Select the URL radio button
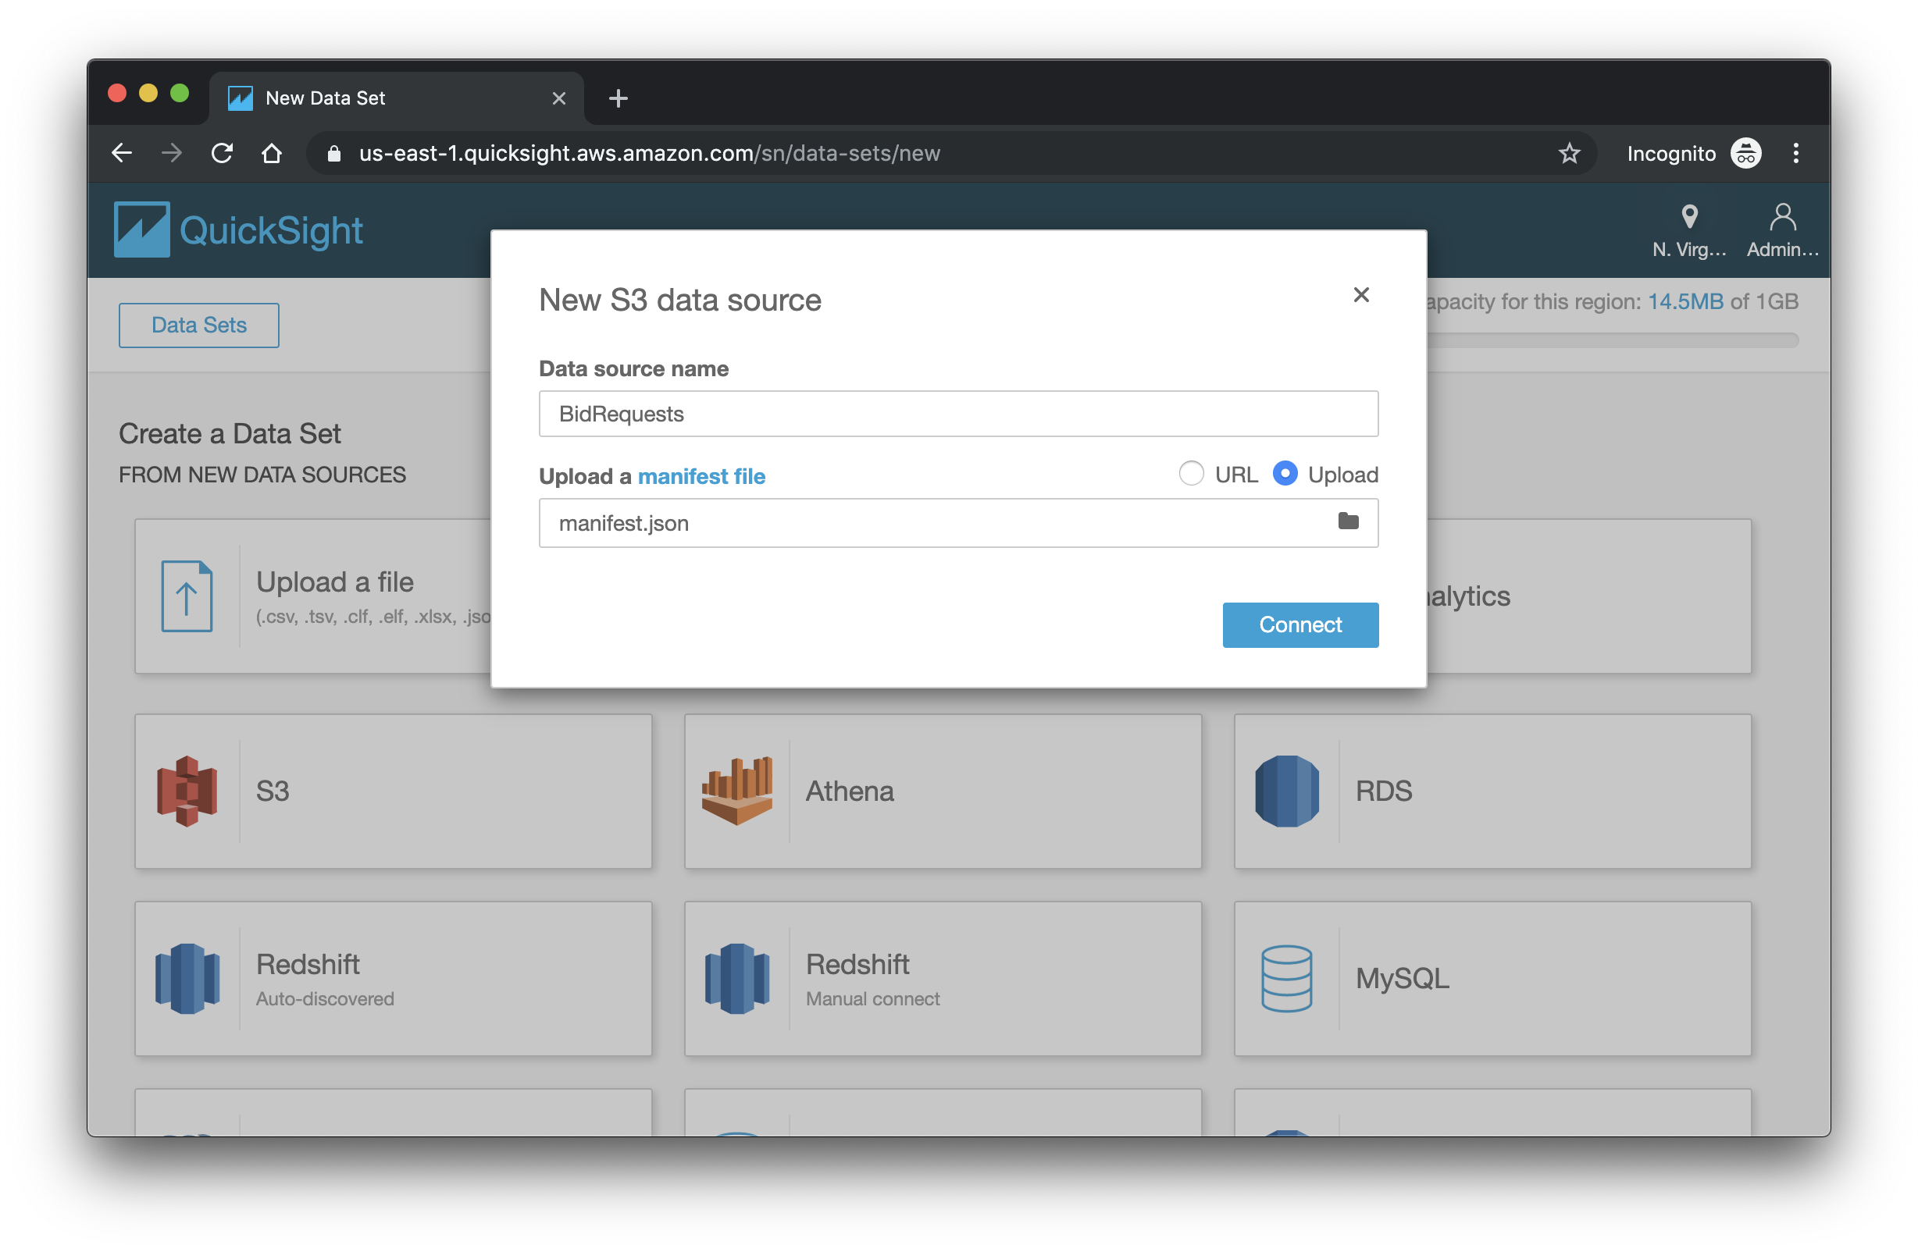Viewport: 1918px width, 1252px height. pyautogui.click(x=1191, y=474)
